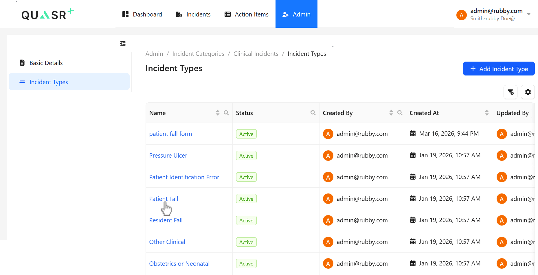
Task: Switch to the Incident Types sidebar section
Action: pyautogui.click(x=48, y=82)
